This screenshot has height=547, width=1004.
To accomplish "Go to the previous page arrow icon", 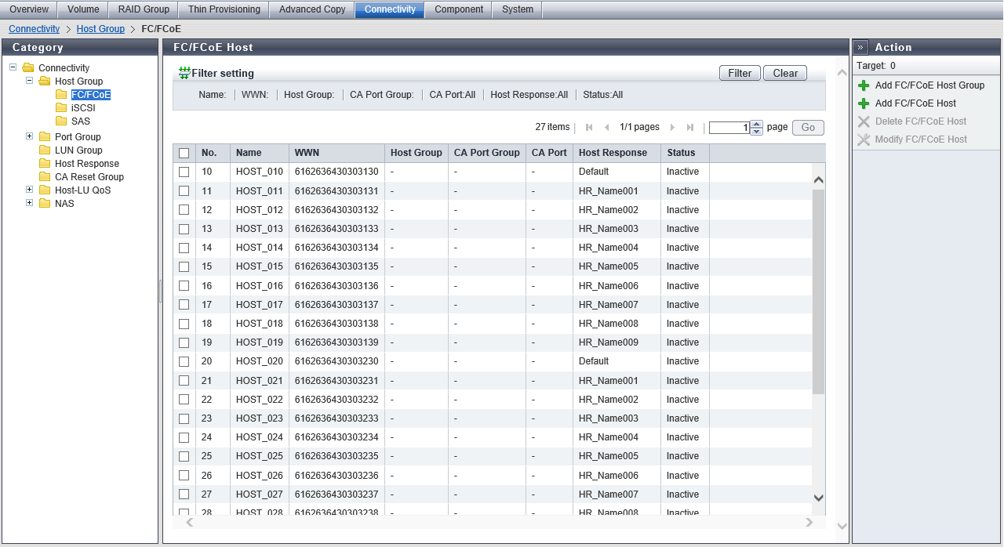I will click(606, 127).
